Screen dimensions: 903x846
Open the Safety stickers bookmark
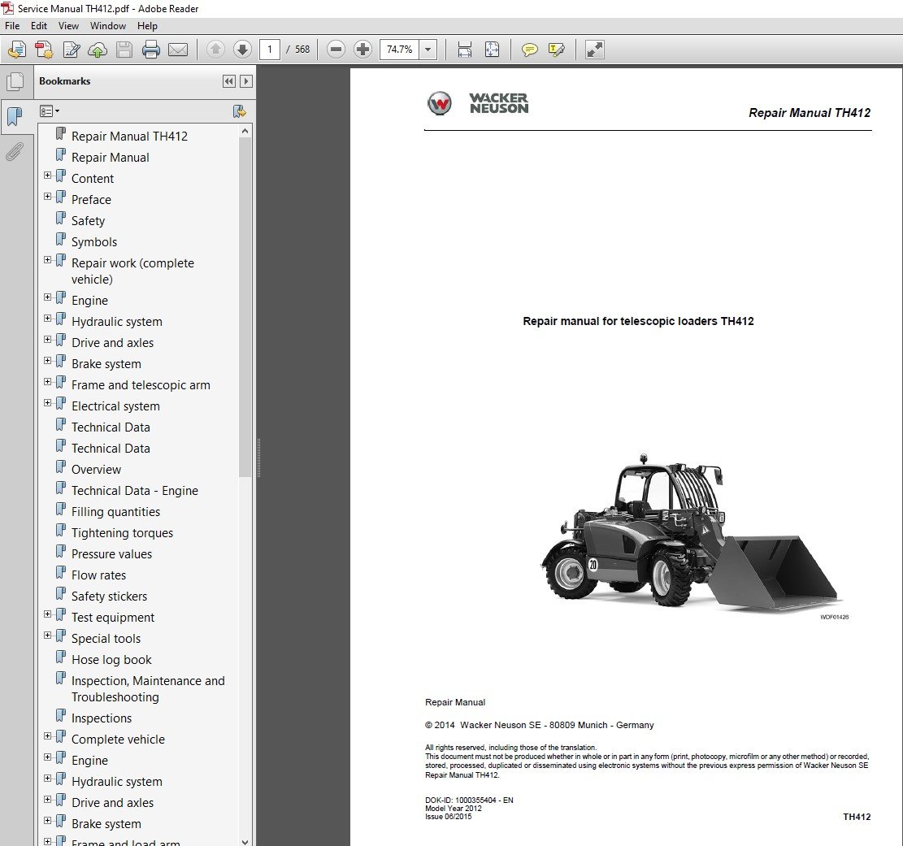tap(109, 597)
